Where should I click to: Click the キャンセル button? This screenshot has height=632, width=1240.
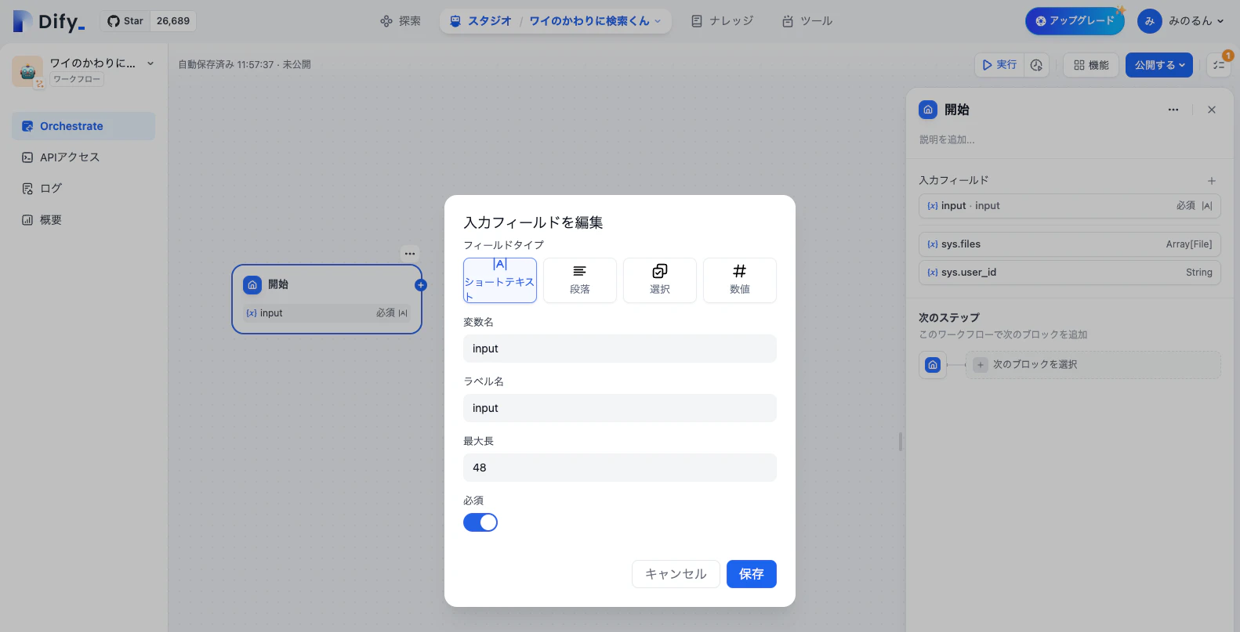676,574
